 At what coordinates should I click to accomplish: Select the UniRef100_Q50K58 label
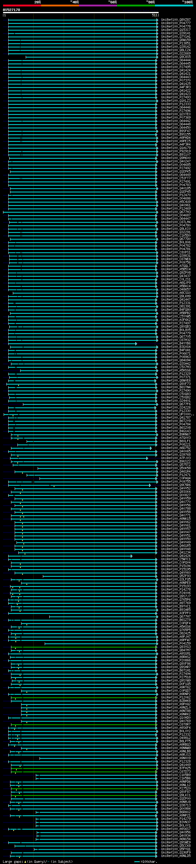(x=176, y=468)
